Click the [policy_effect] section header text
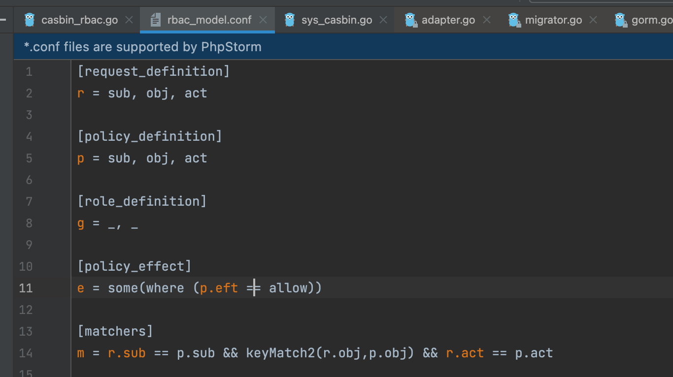This screenshot has height=377, width=673. [134, 267]
